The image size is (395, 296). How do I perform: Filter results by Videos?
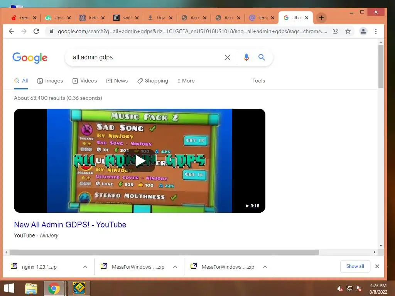84,81
